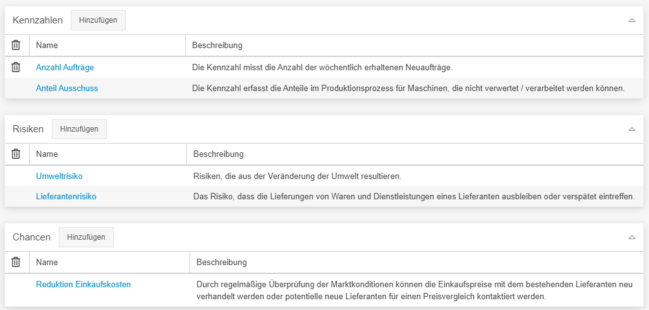This screenshot has width=649, height=310.
Task: Collapse the Chancen panel
Action: click(x=631, y=237)
